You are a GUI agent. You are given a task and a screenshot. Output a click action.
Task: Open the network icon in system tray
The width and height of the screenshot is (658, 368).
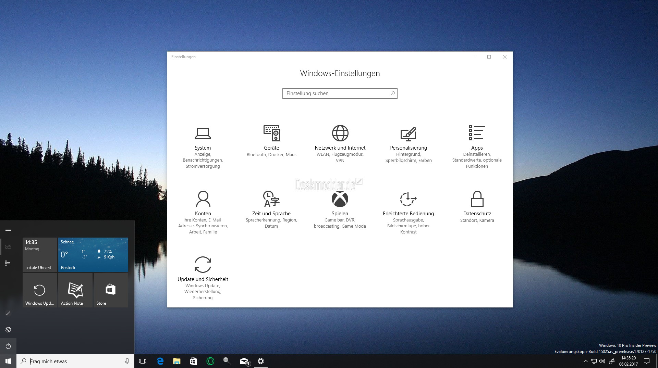(x=594, y=361)
